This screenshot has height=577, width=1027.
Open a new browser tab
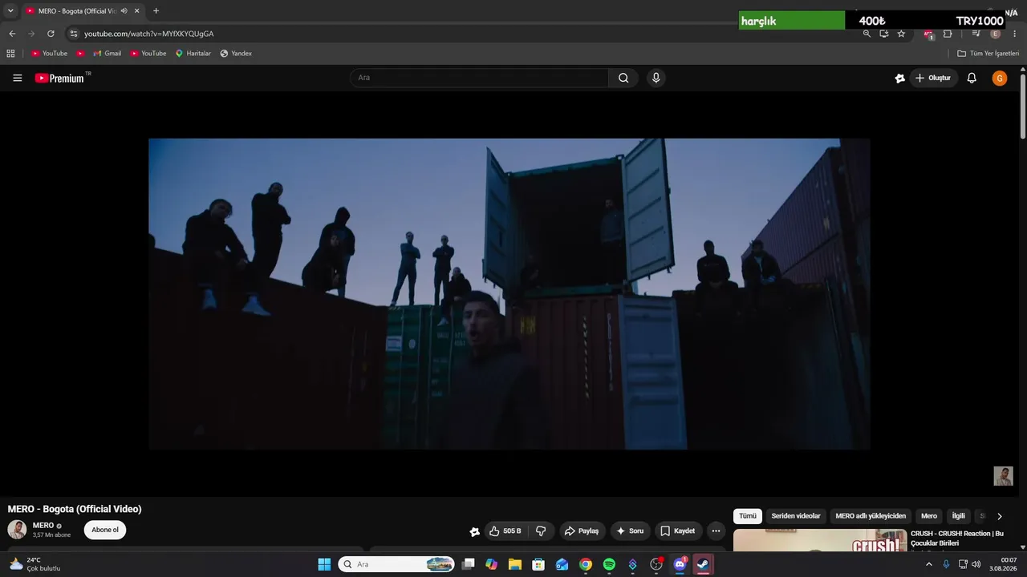156,11
